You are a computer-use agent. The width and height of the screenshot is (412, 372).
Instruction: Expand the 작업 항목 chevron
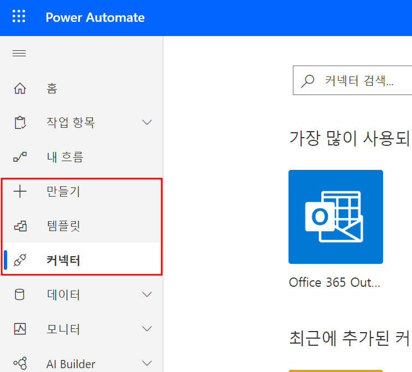pos(147,123)
